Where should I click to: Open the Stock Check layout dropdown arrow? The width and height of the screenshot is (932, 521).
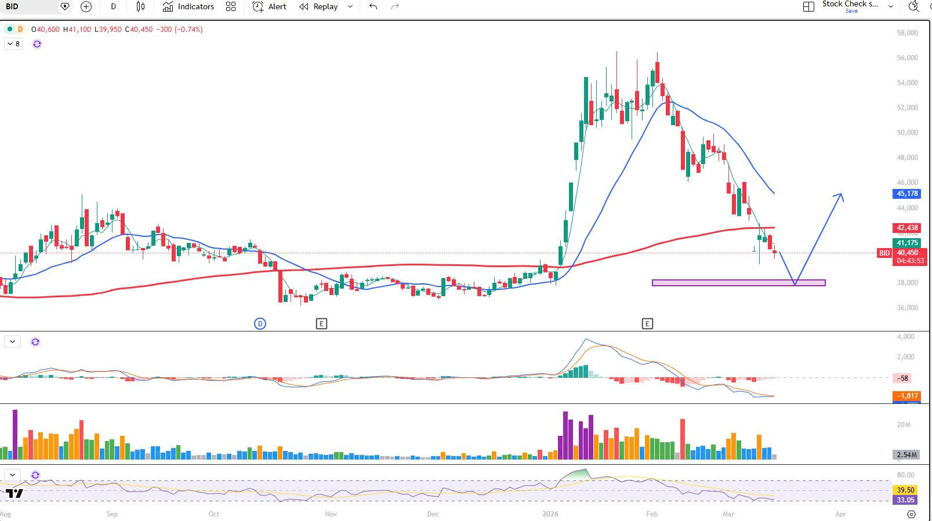tap(891, 6)
